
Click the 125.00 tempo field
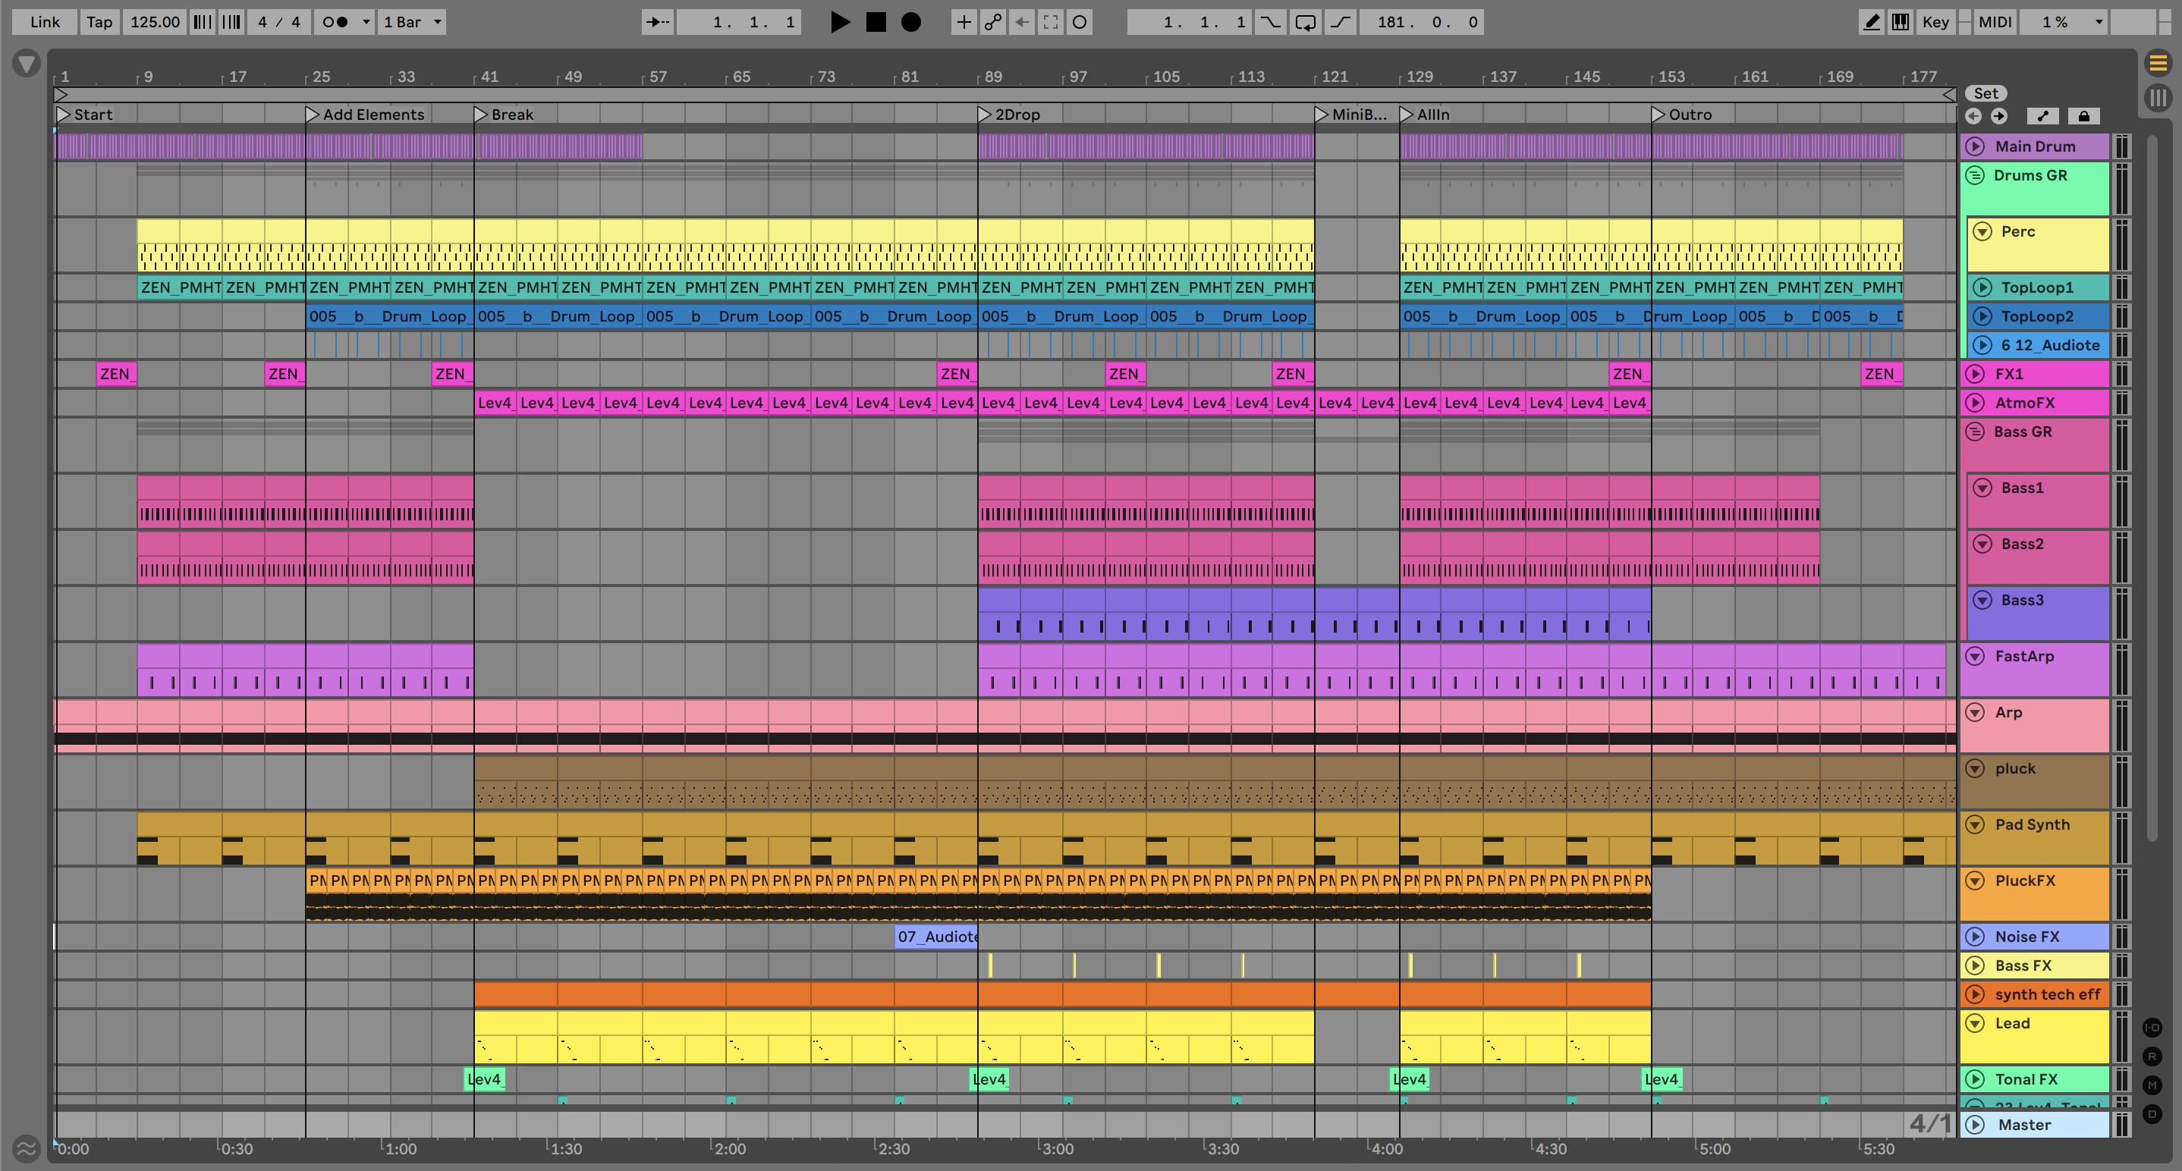click(x=154, y=22)
